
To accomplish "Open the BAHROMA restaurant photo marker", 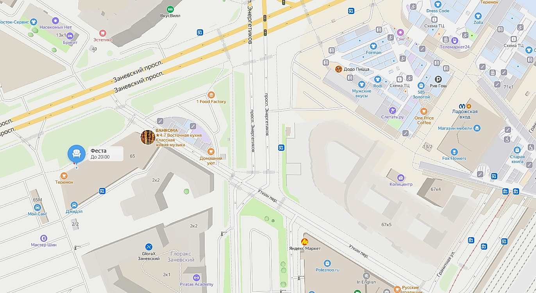I will pyautogui.click(x=148, y=138).
